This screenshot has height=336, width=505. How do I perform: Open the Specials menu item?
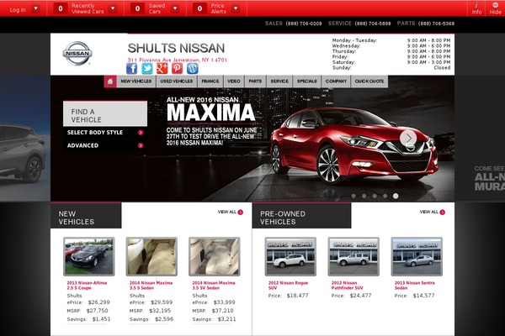307,81
